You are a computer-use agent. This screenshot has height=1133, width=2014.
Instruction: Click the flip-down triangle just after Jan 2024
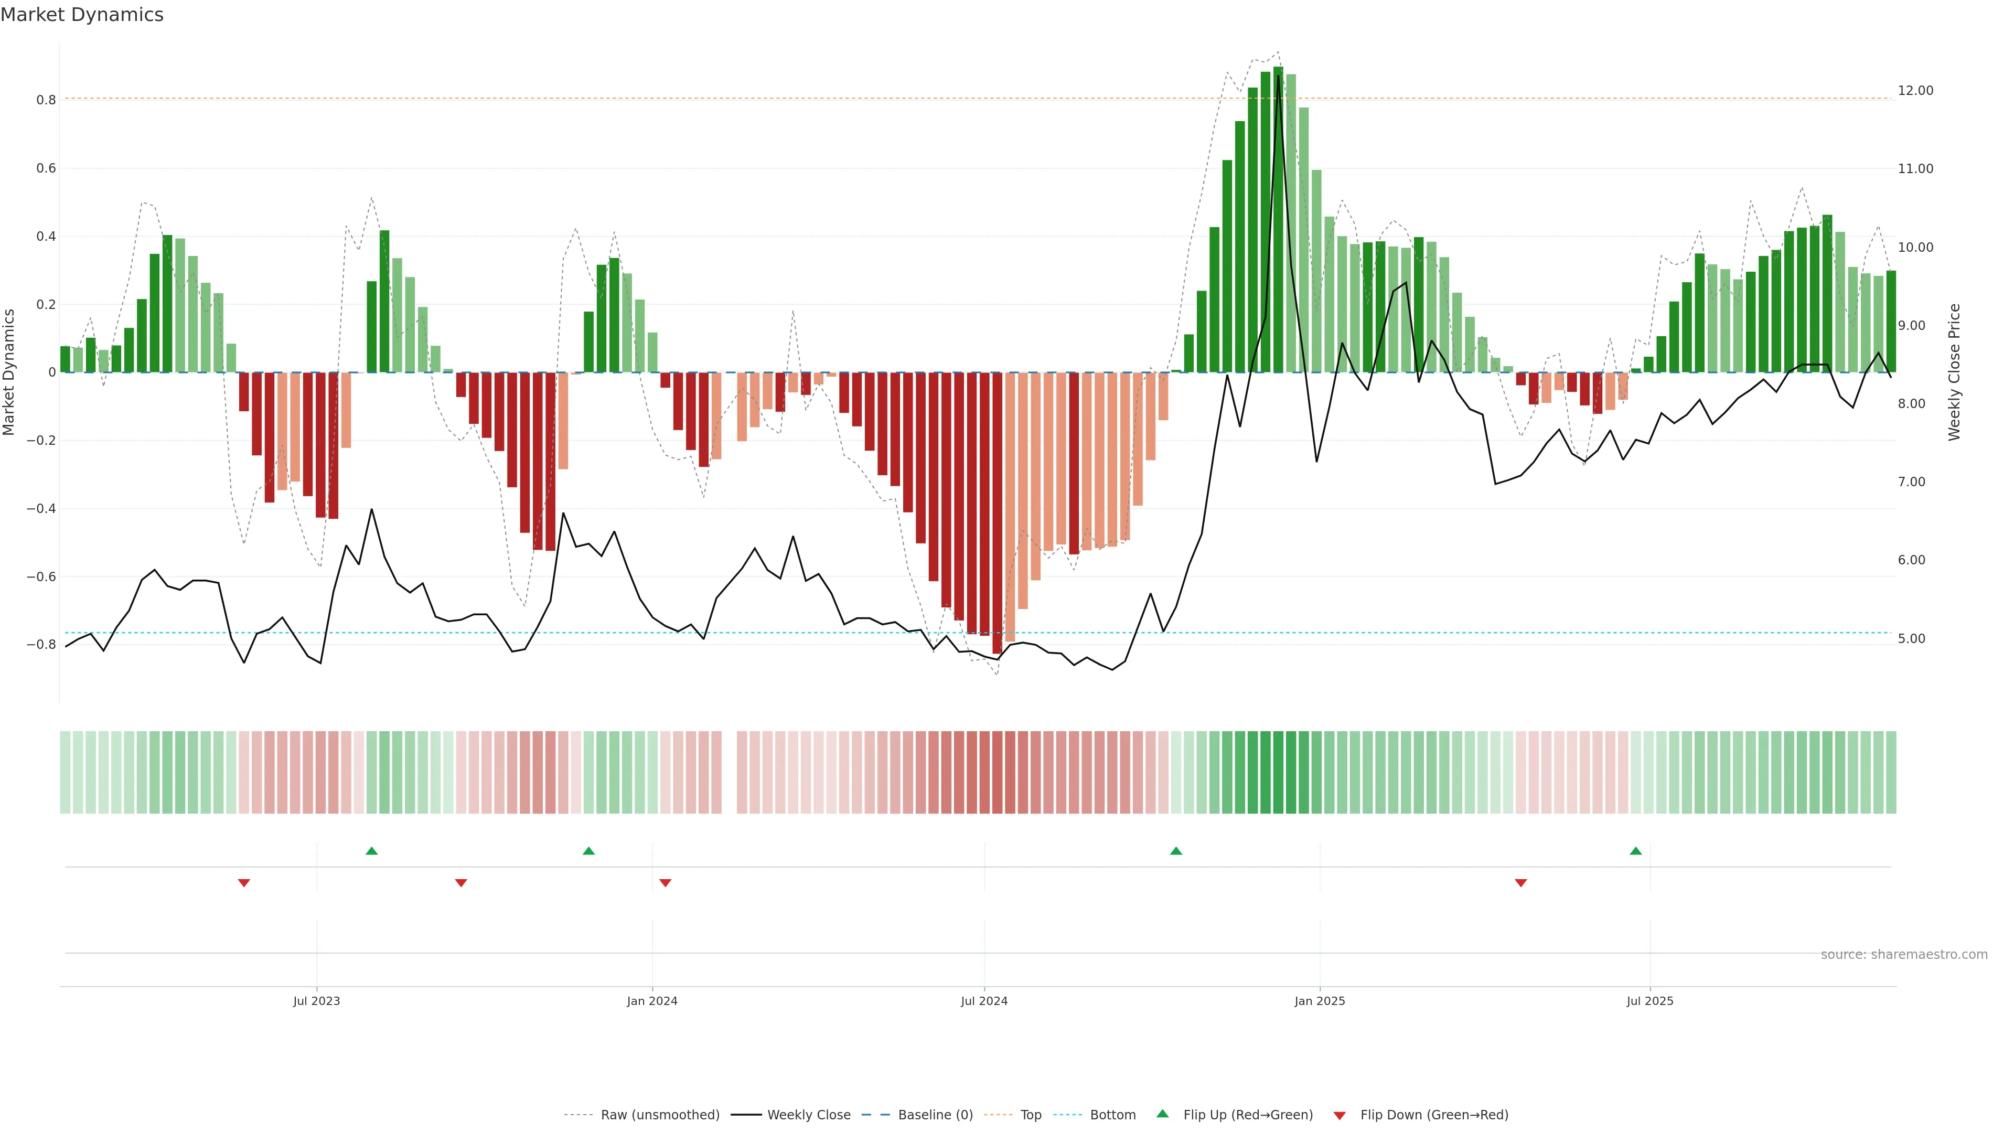click(666, 883)
